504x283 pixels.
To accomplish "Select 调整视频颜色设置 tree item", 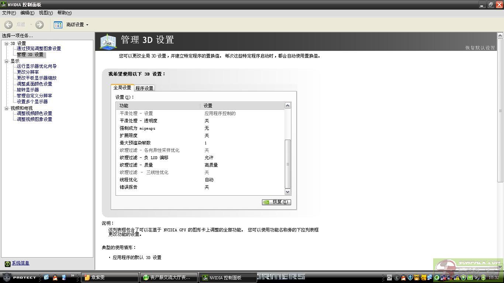I will [34, 113].
